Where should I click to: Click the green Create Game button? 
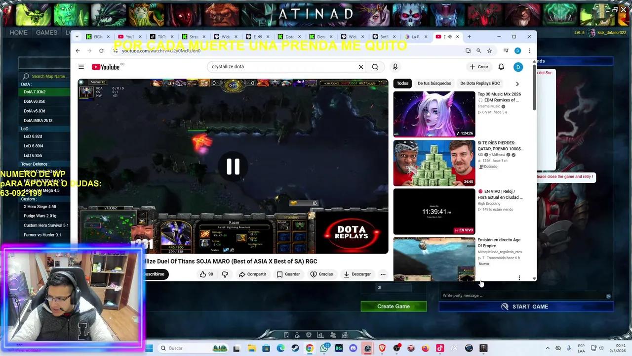click(x=394, y=307)
